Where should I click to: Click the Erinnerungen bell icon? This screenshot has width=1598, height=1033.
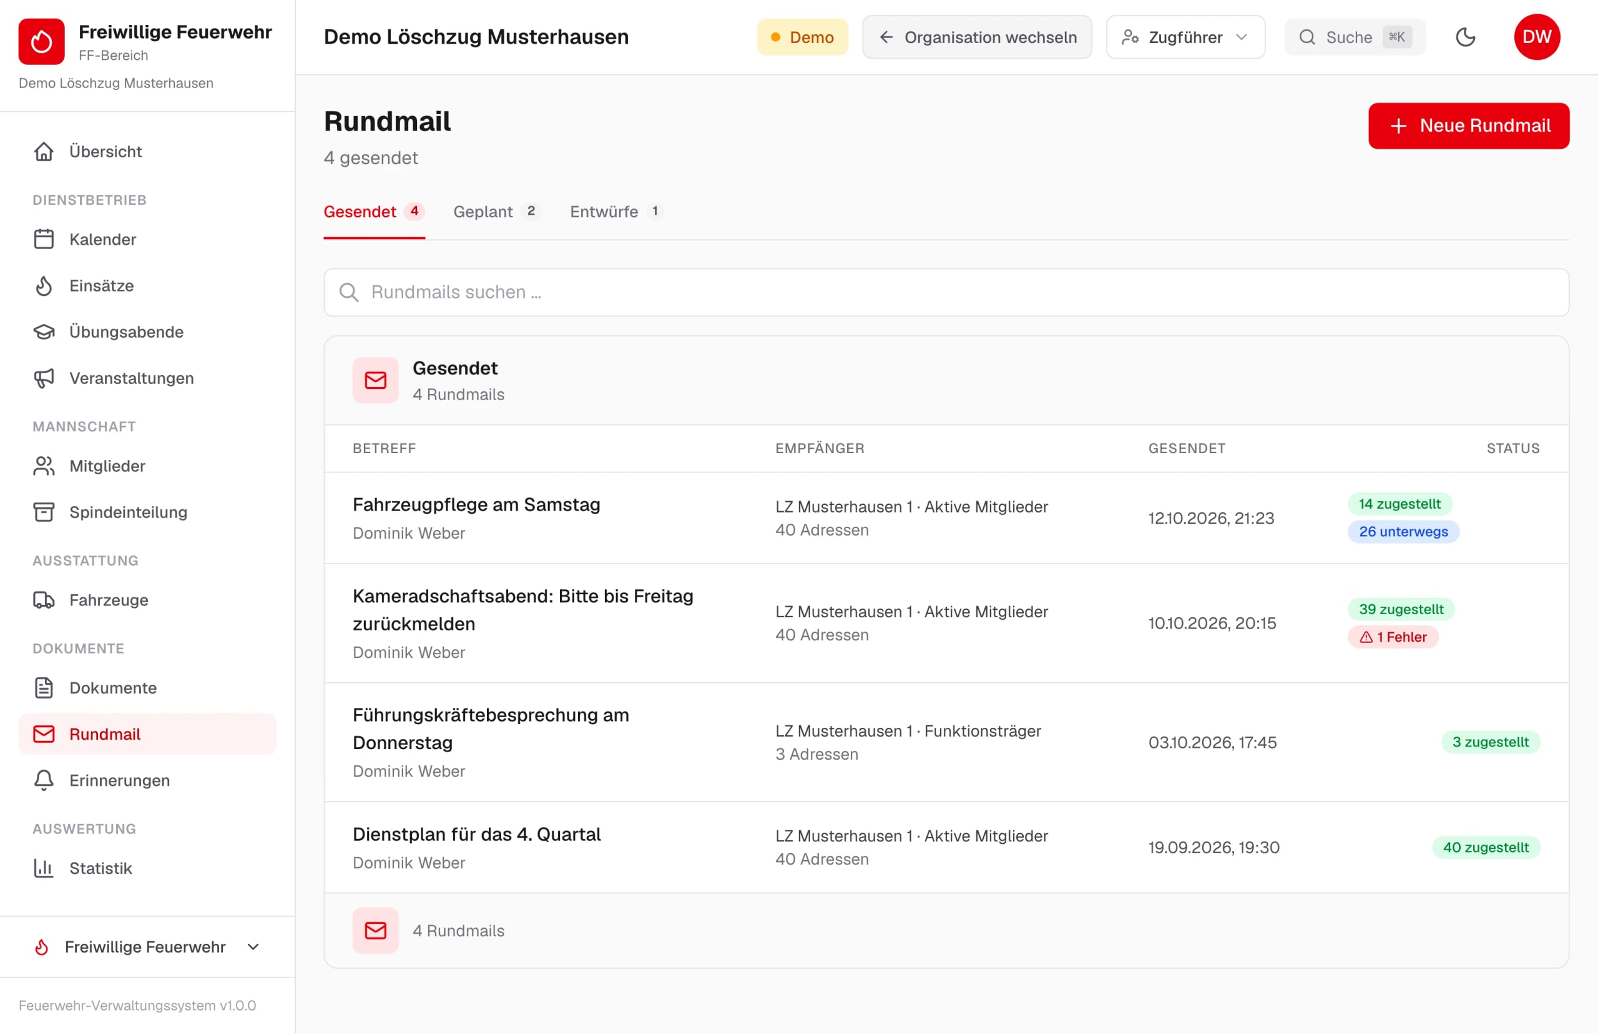44,781
